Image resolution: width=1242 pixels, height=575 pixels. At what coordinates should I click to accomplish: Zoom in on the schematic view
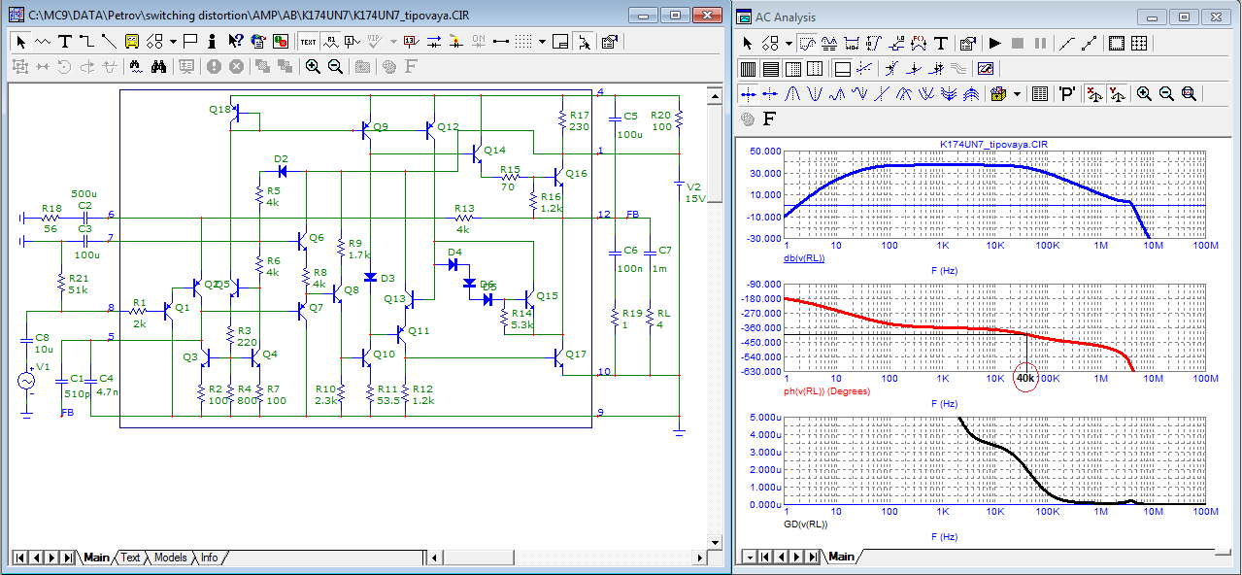click(313, 66)
